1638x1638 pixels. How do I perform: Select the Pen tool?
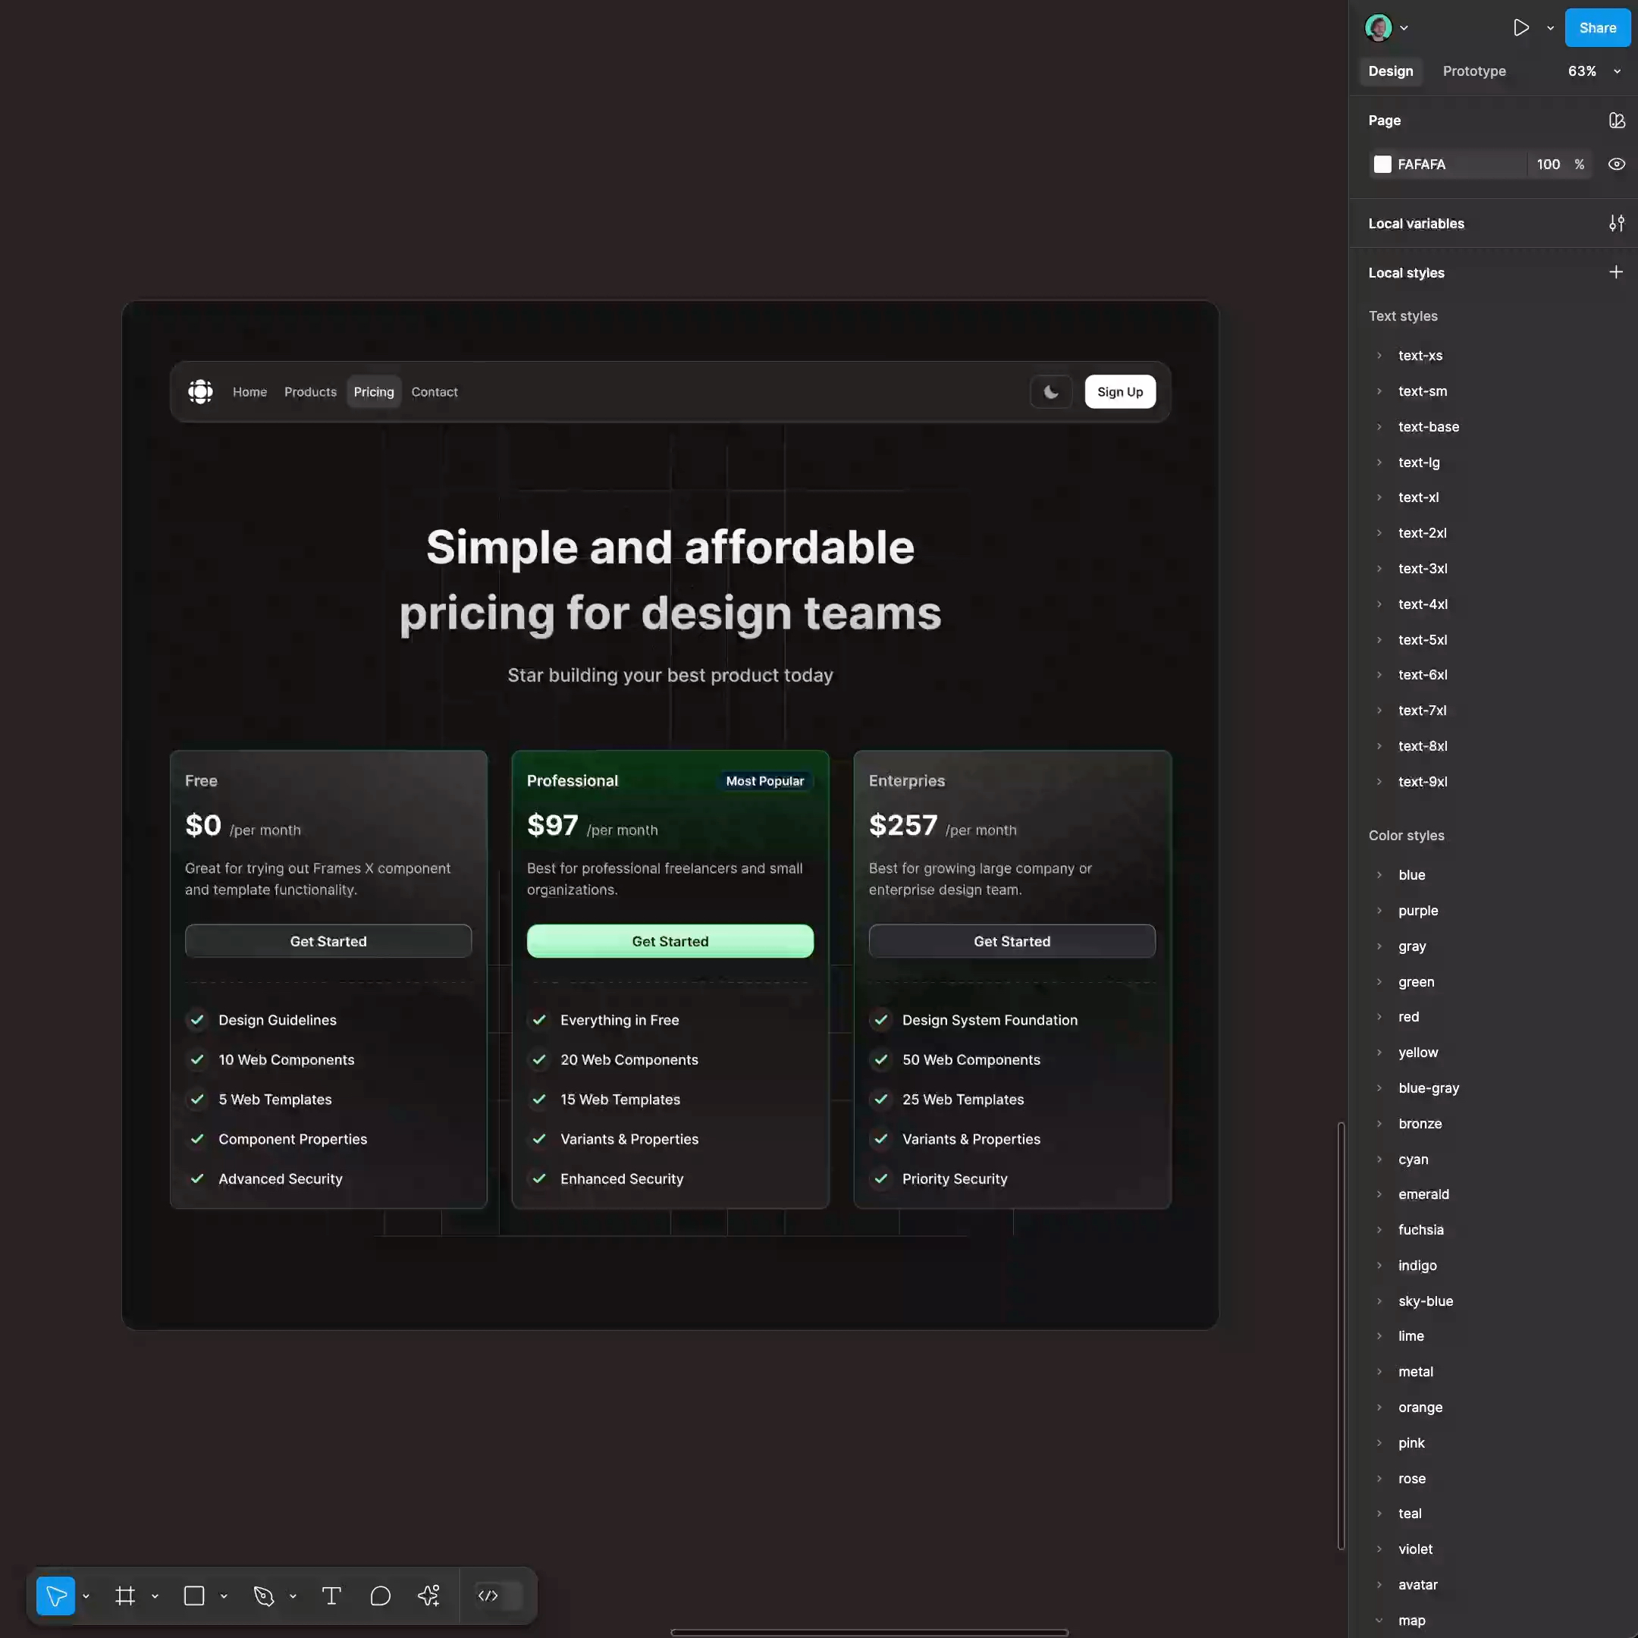tap(264, 1595)
